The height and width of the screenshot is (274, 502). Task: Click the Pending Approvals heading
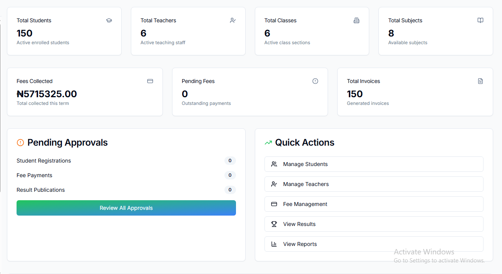tap(67, 143)
